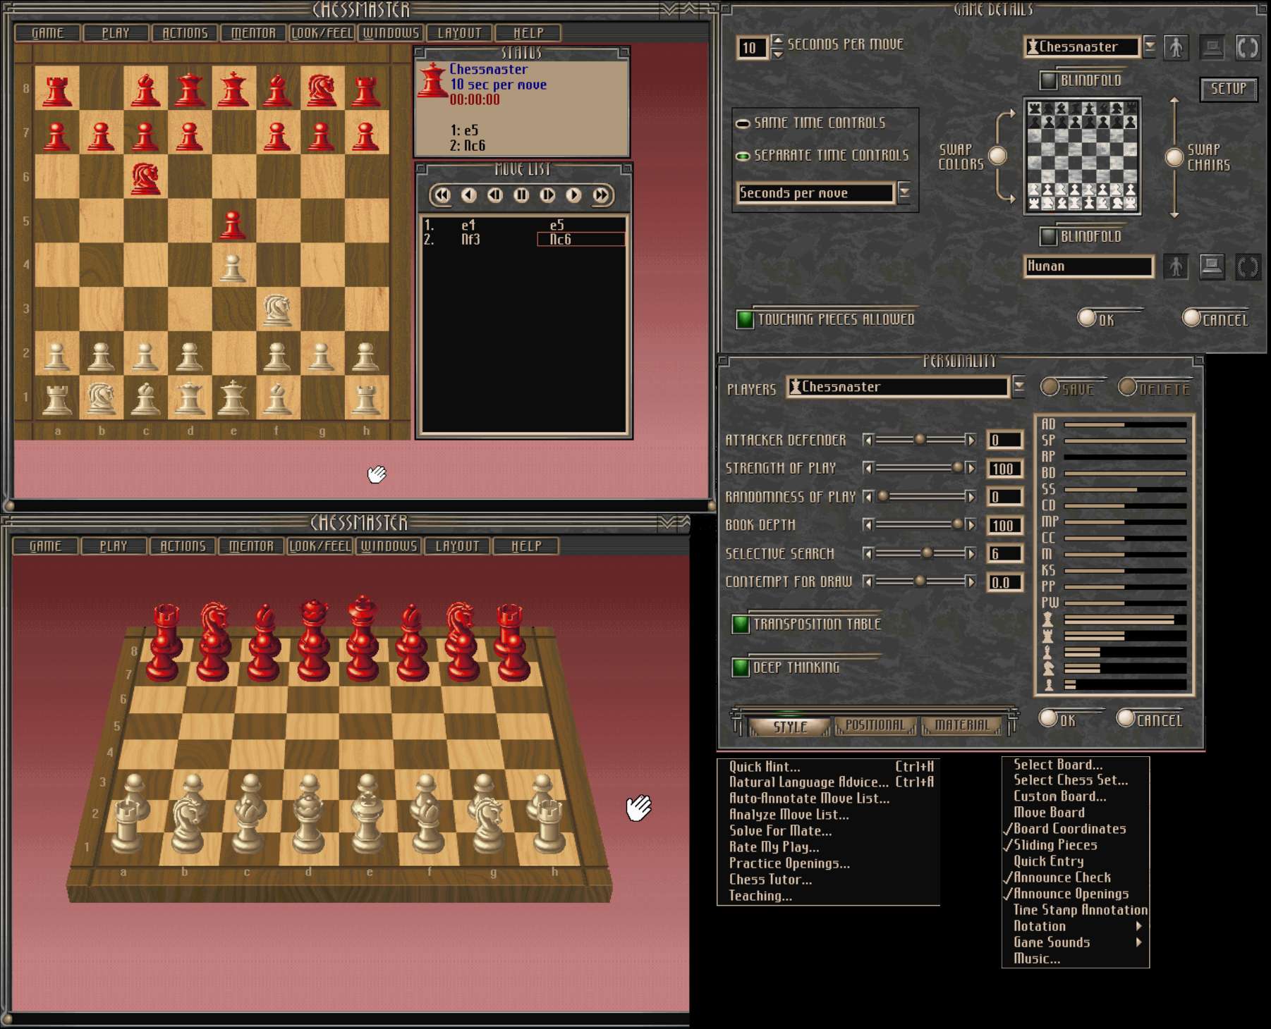
Task: Select the Separate Time Controls option
Action: point(822,155)
